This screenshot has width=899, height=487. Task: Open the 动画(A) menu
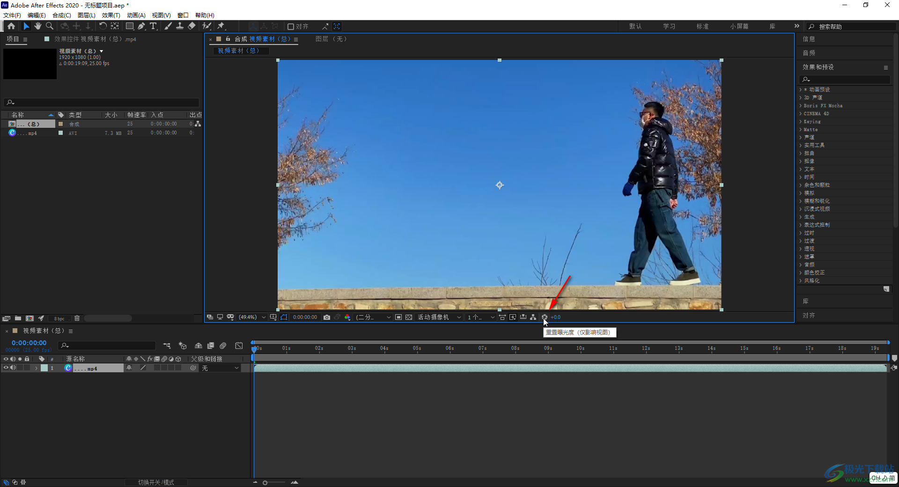coord(136,15)
